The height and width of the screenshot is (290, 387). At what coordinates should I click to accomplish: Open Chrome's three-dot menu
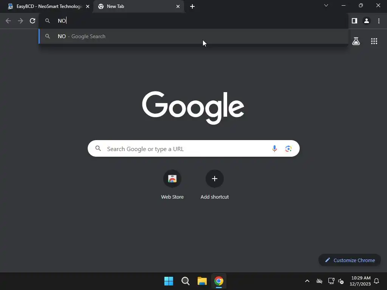pyautogui.click(x=379, y=21)
